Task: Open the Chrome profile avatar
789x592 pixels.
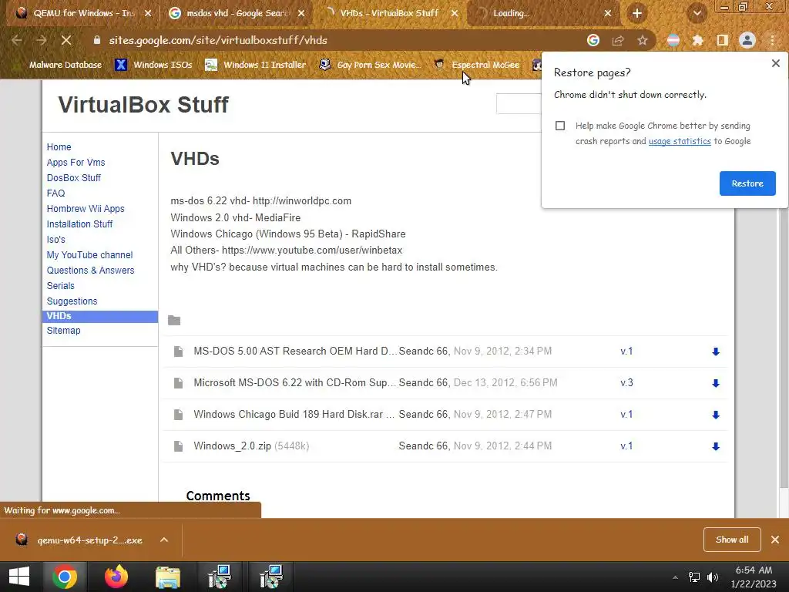Action: pos(747,40)
